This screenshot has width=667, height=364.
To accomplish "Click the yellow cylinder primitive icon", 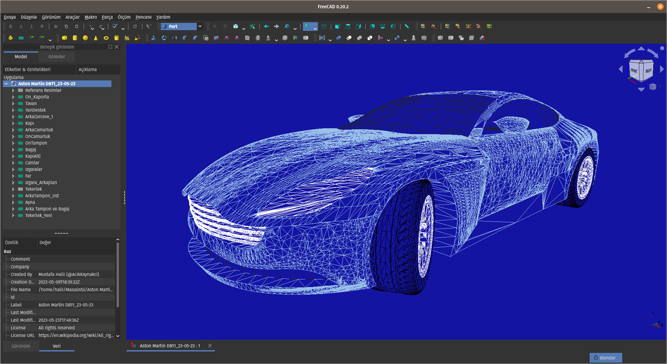I will pyautogui.click(x=74, y=38).
